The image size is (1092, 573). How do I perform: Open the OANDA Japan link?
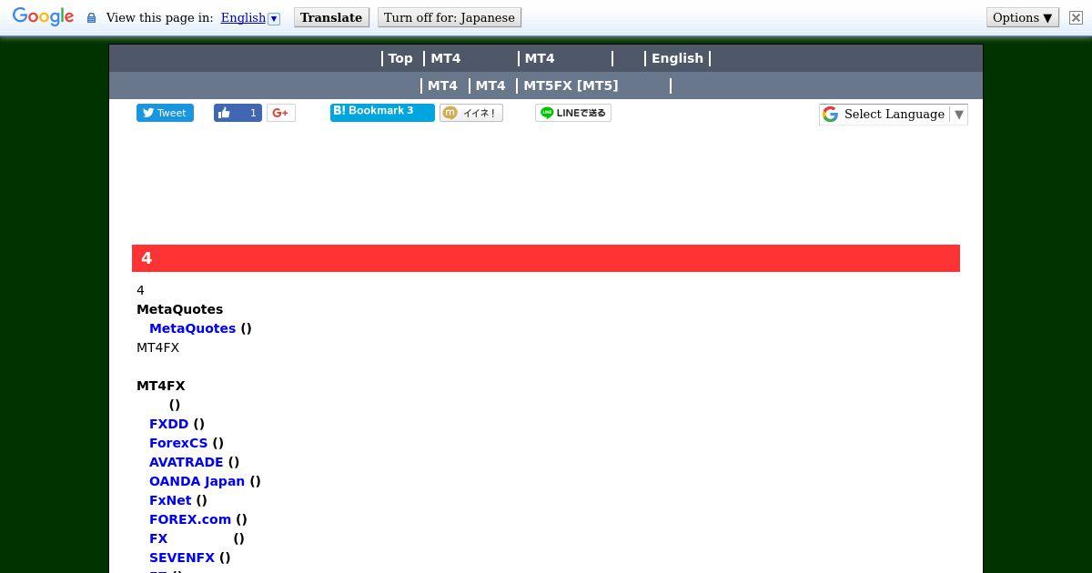pos(197,481)
